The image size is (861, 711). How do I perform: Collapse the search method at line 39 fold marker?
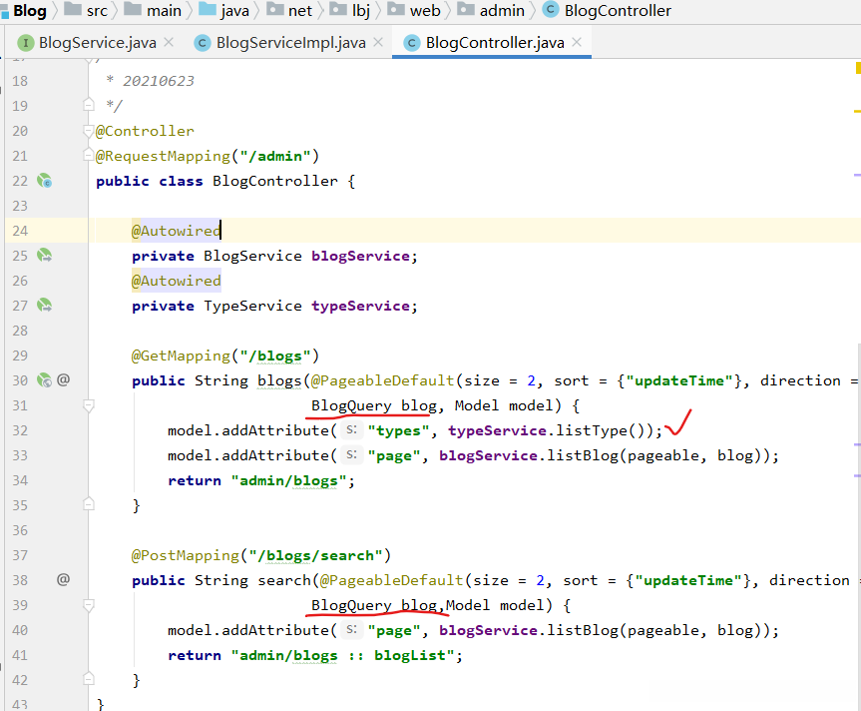89,605
